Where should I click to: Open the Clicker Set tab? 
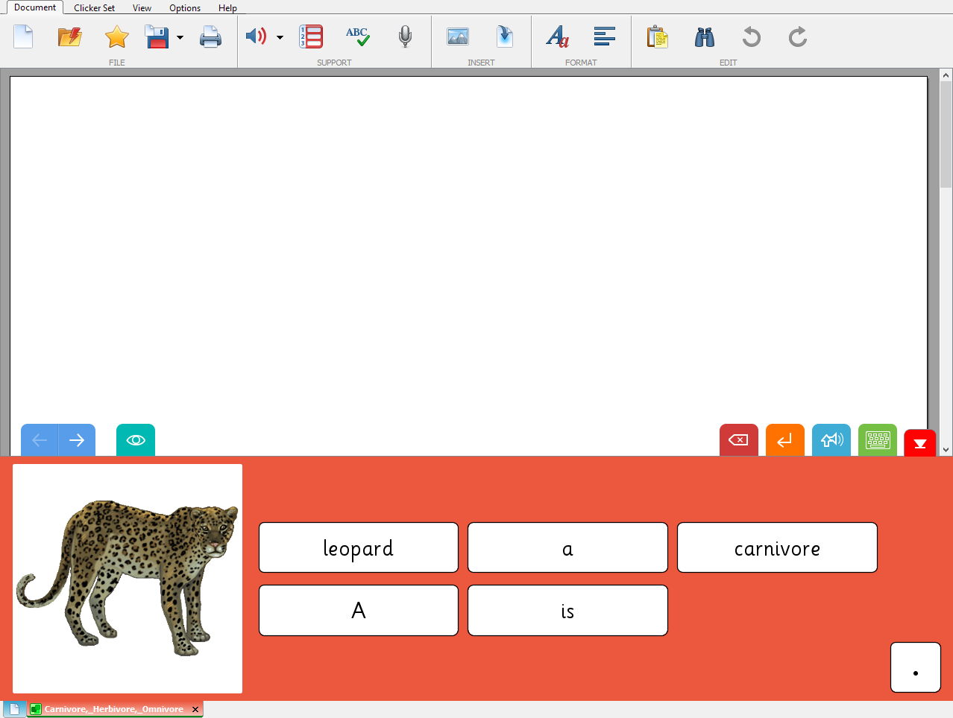(x=94, y=8)
